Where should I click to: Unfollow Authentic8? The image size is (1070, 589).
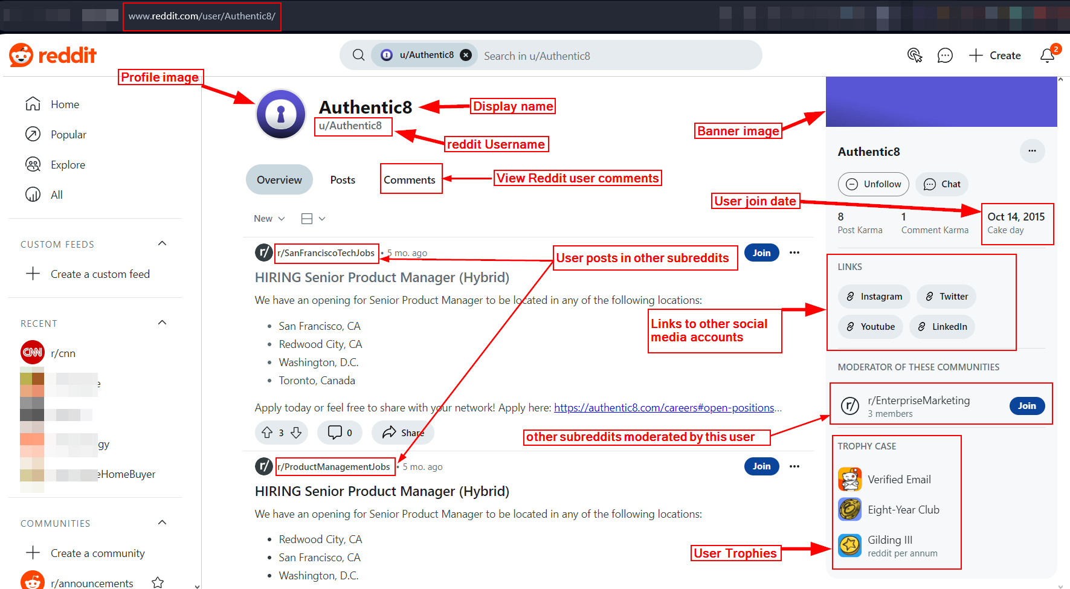pos(873,184)
